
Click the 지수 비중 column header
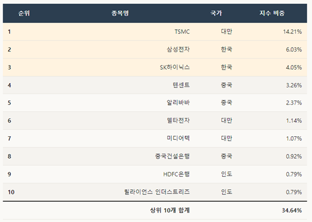272,14
